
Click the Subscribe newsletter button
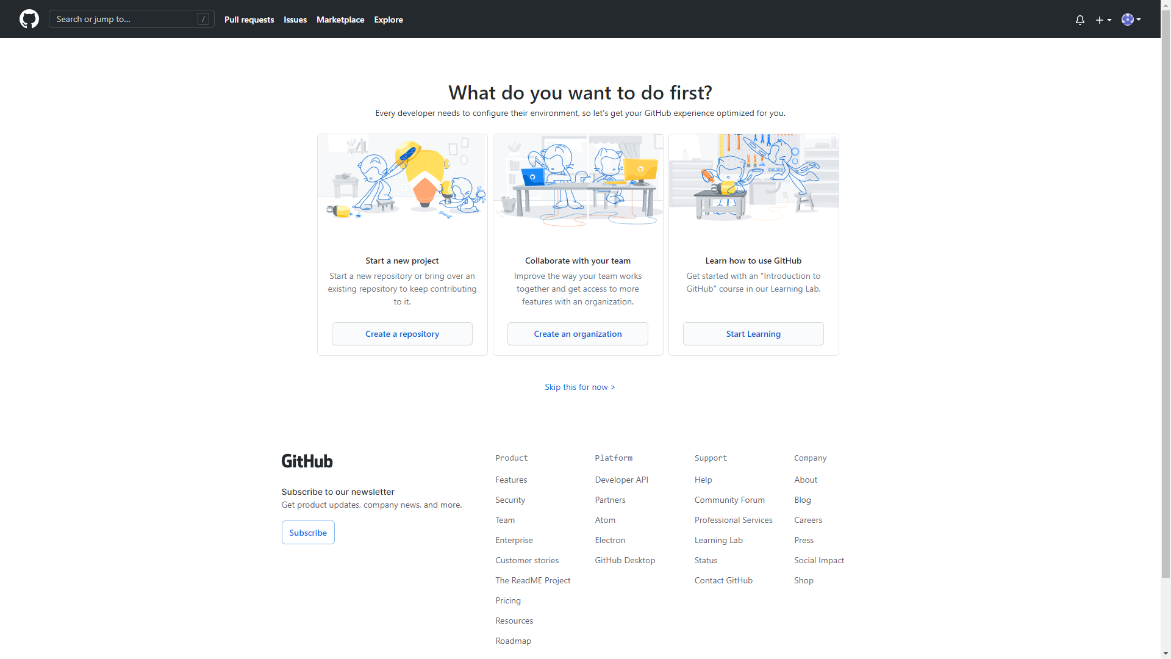coord(308,533)
